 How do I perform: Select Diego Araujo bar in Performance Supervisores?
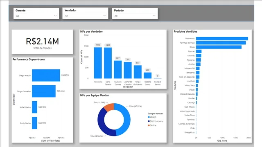pos(46,75)
